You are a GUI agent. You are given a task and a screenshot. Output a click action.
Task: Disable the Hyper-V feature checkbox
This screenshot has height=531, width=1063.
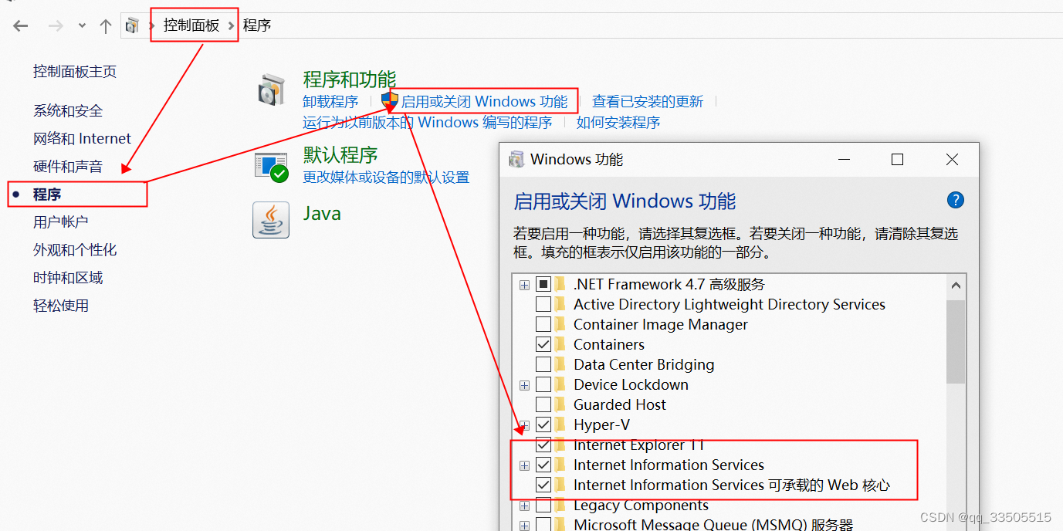pos(544,424)
